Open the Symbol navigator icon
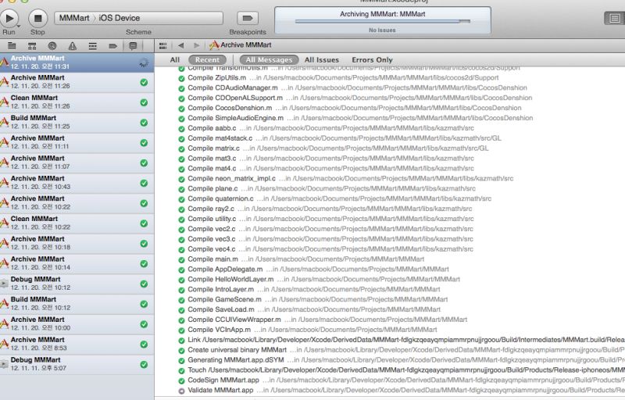Screen dimensions: 625x400 tap(32, 46)
